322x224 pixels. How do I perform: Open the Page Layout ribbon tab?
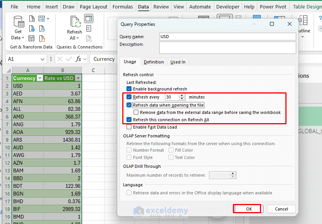click(93, 7)
